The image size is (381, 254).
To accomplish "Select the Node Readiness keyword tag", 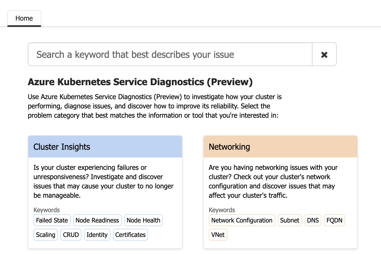I will (97, 220).
